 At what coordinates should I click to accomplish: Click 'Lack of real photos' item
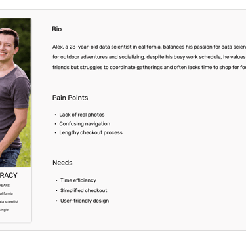click(x=82, y=115)
